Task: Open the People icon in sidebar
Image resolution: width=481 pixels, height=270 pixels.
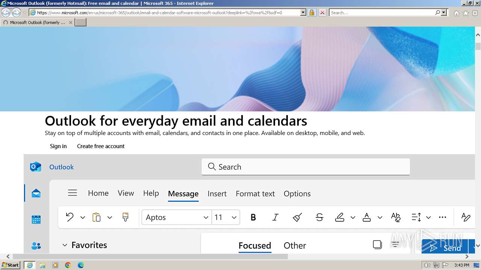Action: pyautogui.click(x=36, y=246)
